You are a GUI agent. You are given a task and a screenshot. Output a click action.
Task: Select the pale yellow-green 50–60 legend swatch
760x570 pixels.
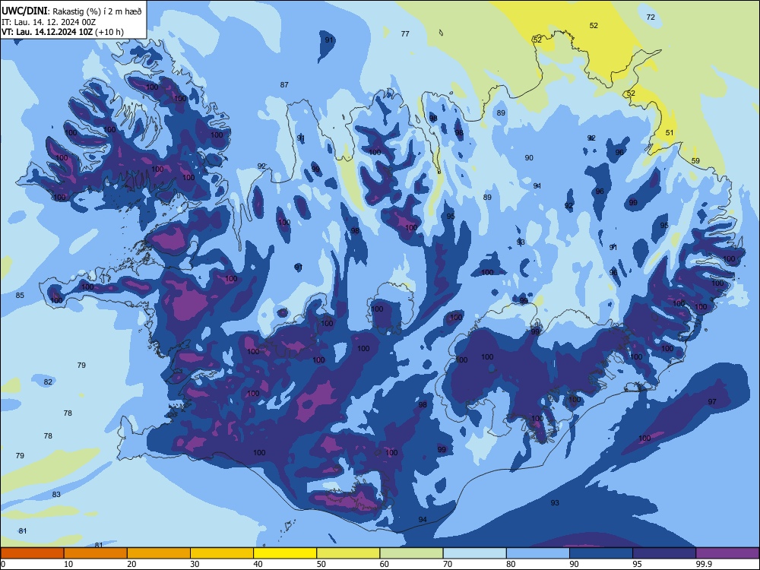coord(349,553)
